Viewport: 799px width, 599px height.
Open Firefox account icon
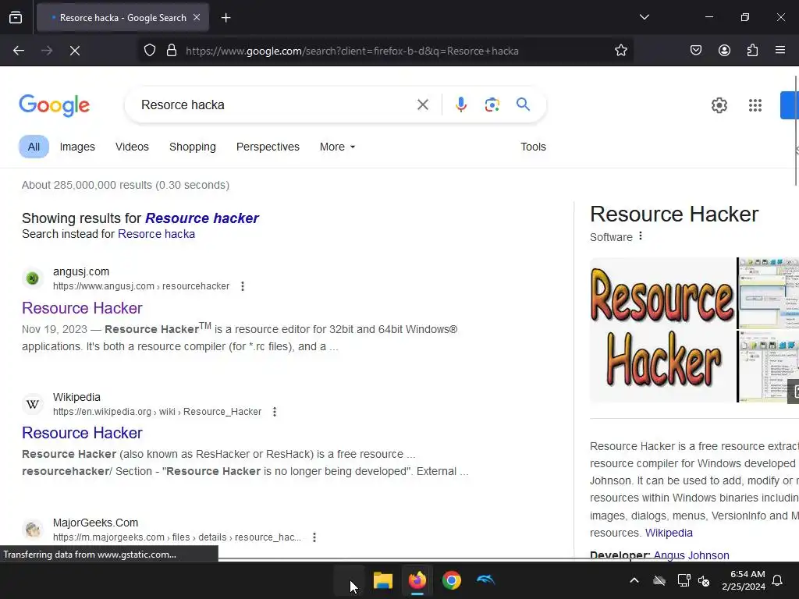pyautogui.click(x=724, y=51)
